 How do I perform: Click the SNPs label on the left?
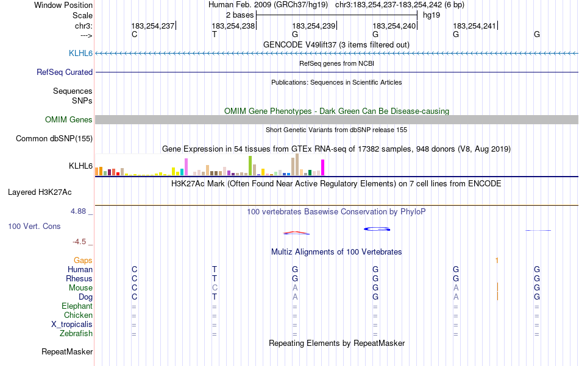point(82,100)
